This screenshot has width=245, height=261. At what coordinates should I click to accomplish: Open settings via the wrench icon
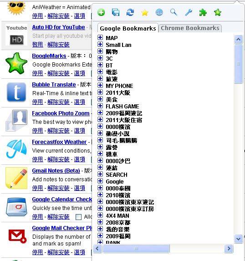(189, 12)
